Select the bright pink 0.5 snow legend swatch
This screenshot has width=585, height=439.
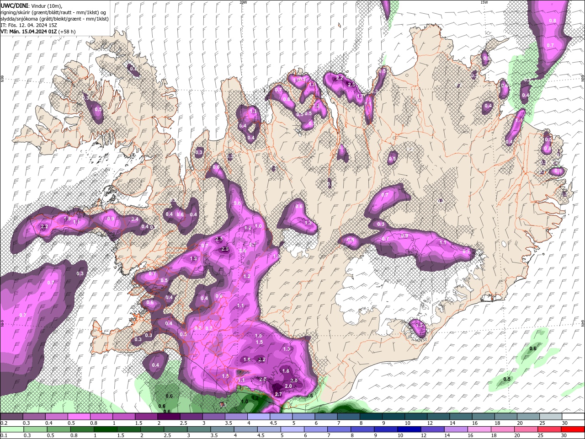[79, 417]
